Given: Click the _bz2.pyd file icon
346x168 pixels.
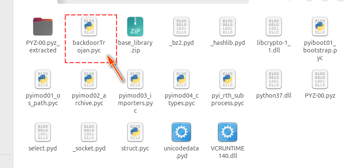Looking at the screenshot, I should 181,27.
